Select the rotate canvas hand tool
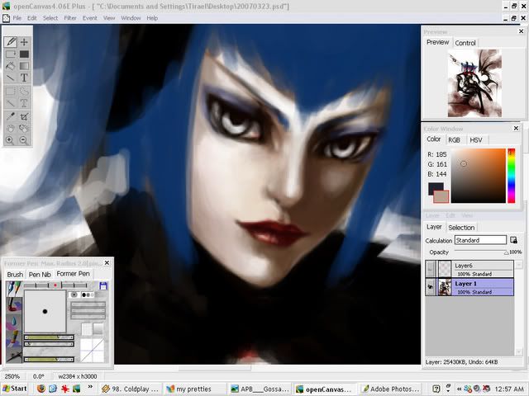The height and width of the screenshot is (396, 529). tap(24, 129)
